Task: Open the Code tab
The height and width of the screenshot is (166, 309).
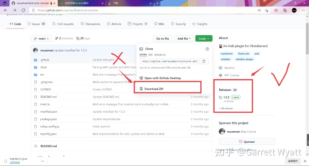Action: click(x=15, y=24)
